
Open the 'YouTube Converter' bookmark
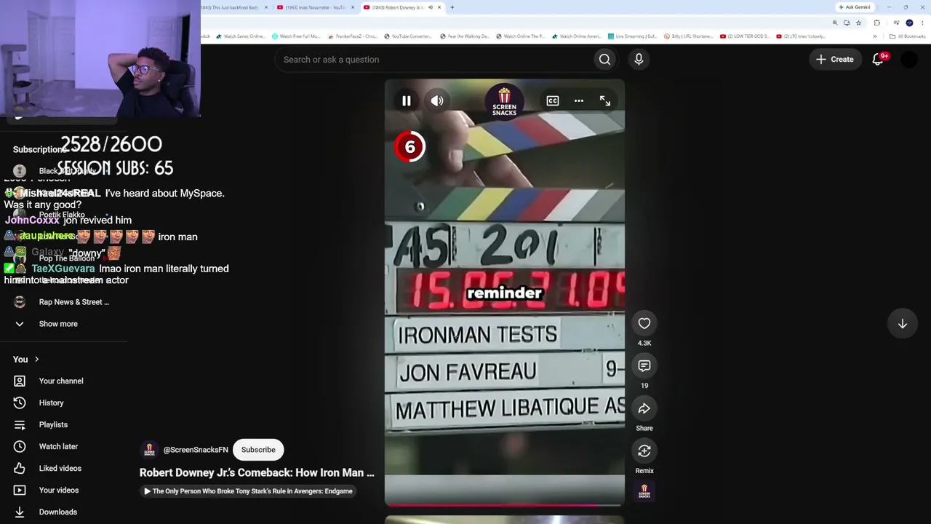(407, 36)
